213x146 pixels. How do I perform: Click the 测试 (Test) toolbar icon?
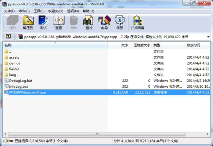(x=43, y=22)
